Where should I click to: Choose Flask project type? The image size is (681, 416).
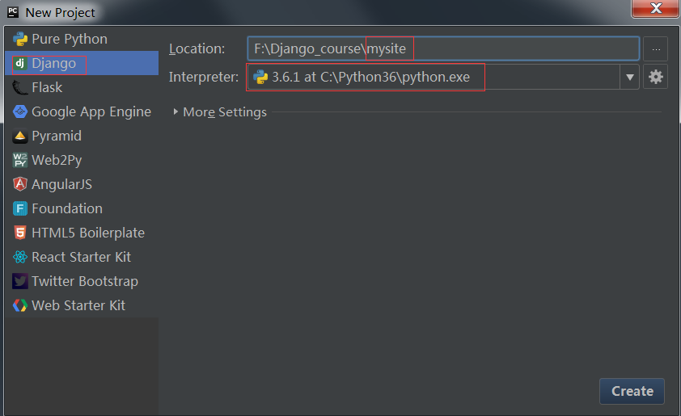pyautogui.click(x=82, y=87)
